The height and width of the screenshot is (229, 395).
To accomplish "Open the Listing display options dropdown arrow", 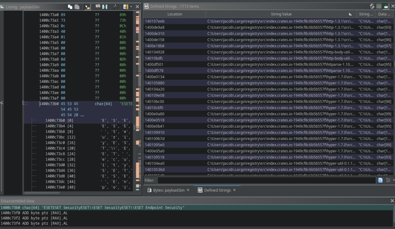I will tap(131, 7).
